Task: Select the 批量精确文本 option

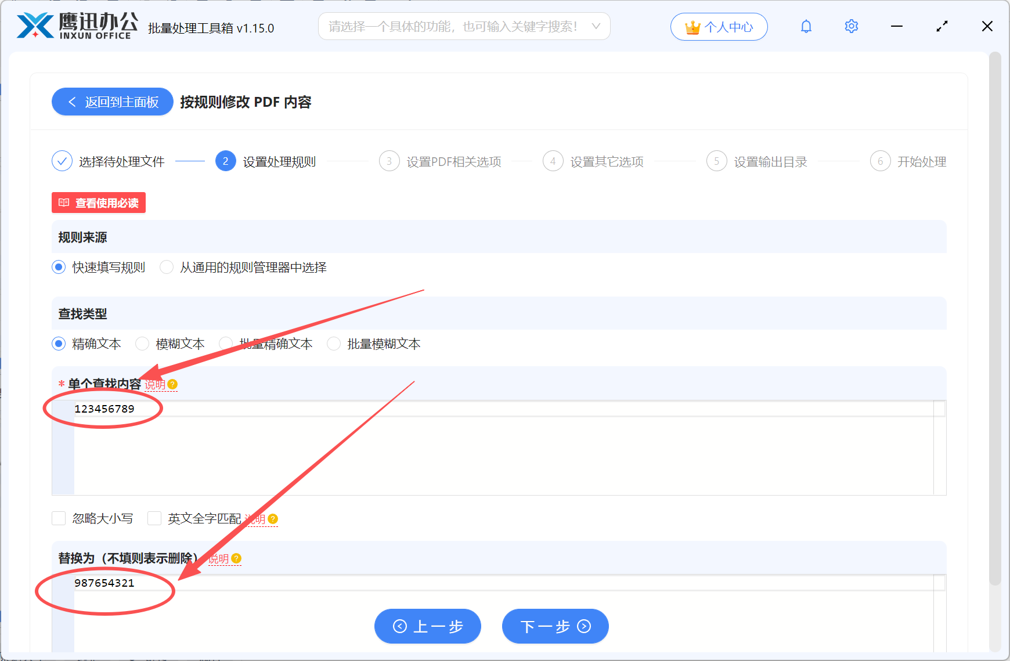Action: 225,344
